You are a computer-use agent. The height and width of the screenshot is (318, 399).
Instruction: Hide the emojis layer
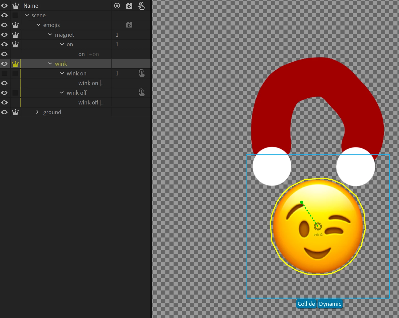(4, 25)
